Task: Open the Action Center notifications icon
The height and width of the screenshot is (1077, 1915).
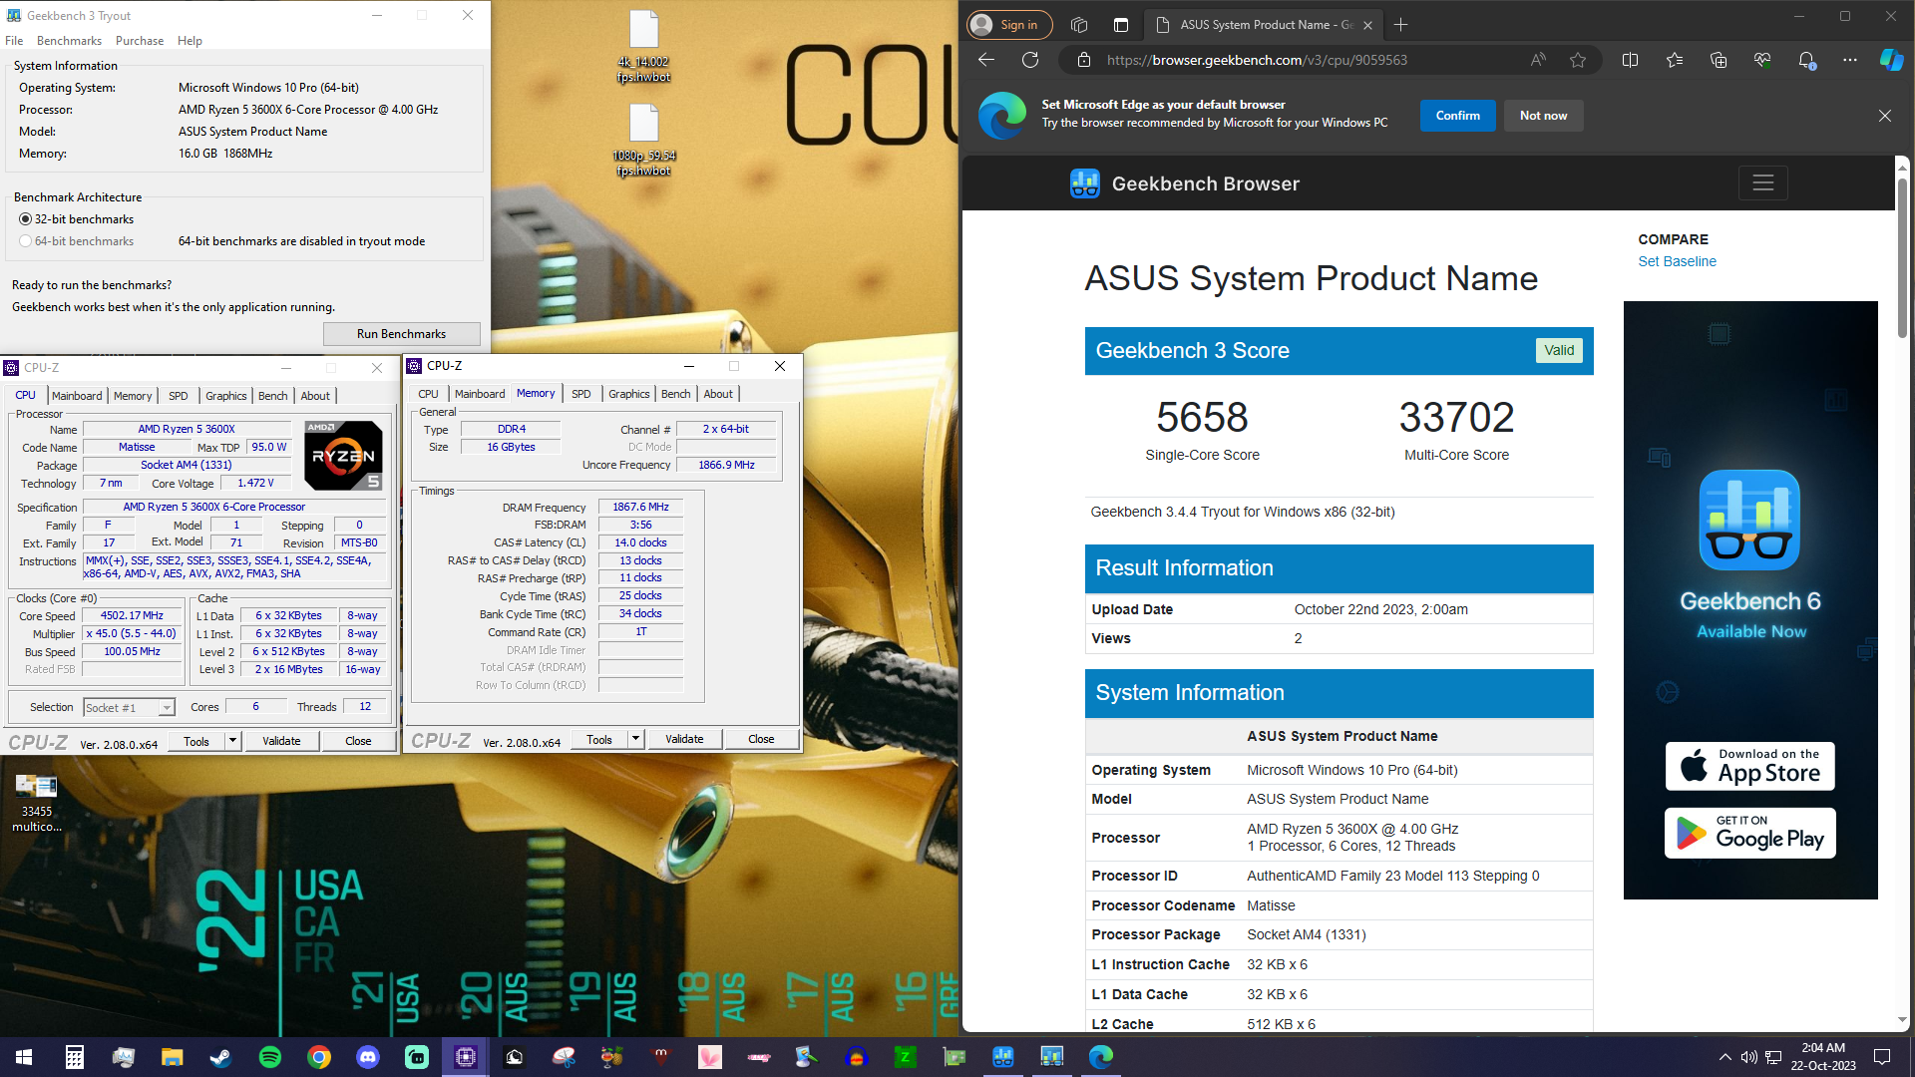Action: (1882, 1057)
